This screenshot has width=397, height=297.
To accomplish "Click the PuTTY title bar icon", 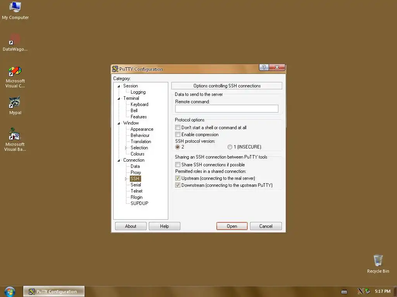I will pos(115,69).
